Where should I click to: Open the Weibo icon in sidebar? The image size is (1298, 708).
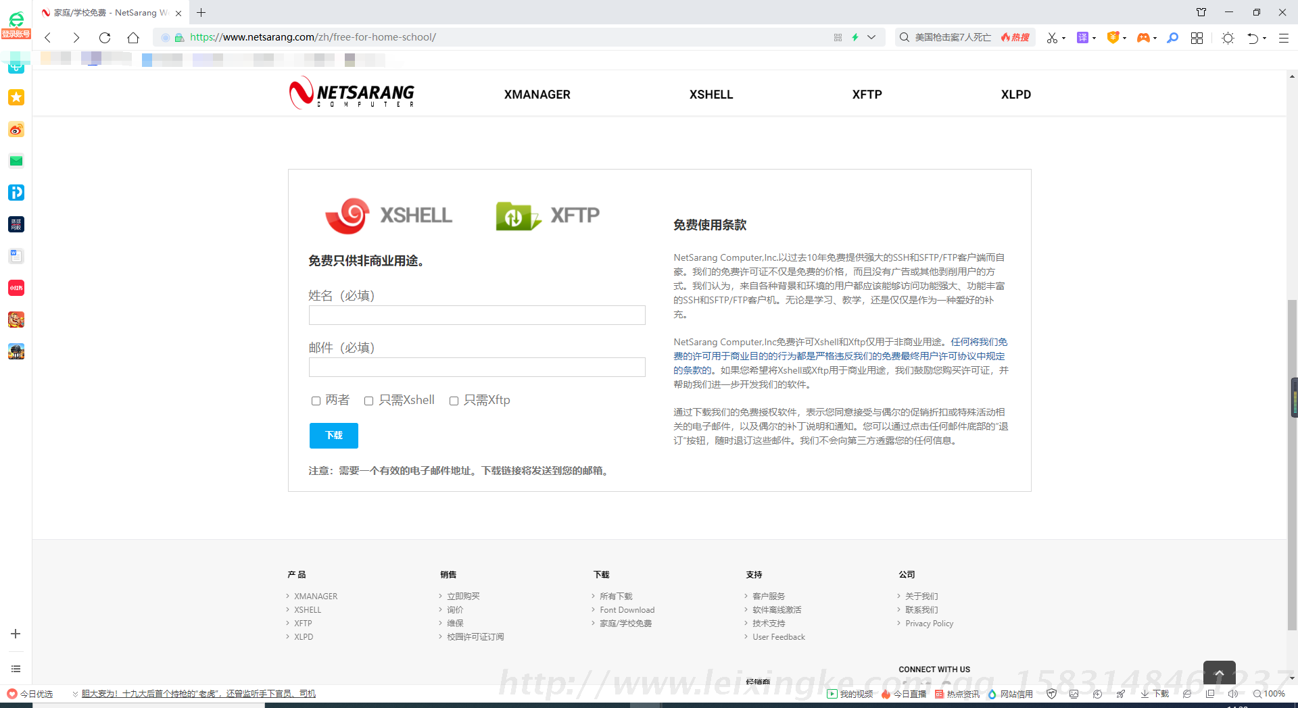[x=16, y=130]
